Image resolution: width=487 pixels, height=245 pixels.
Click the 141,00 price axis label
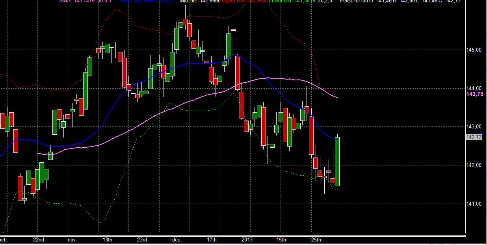coord(474,204)
